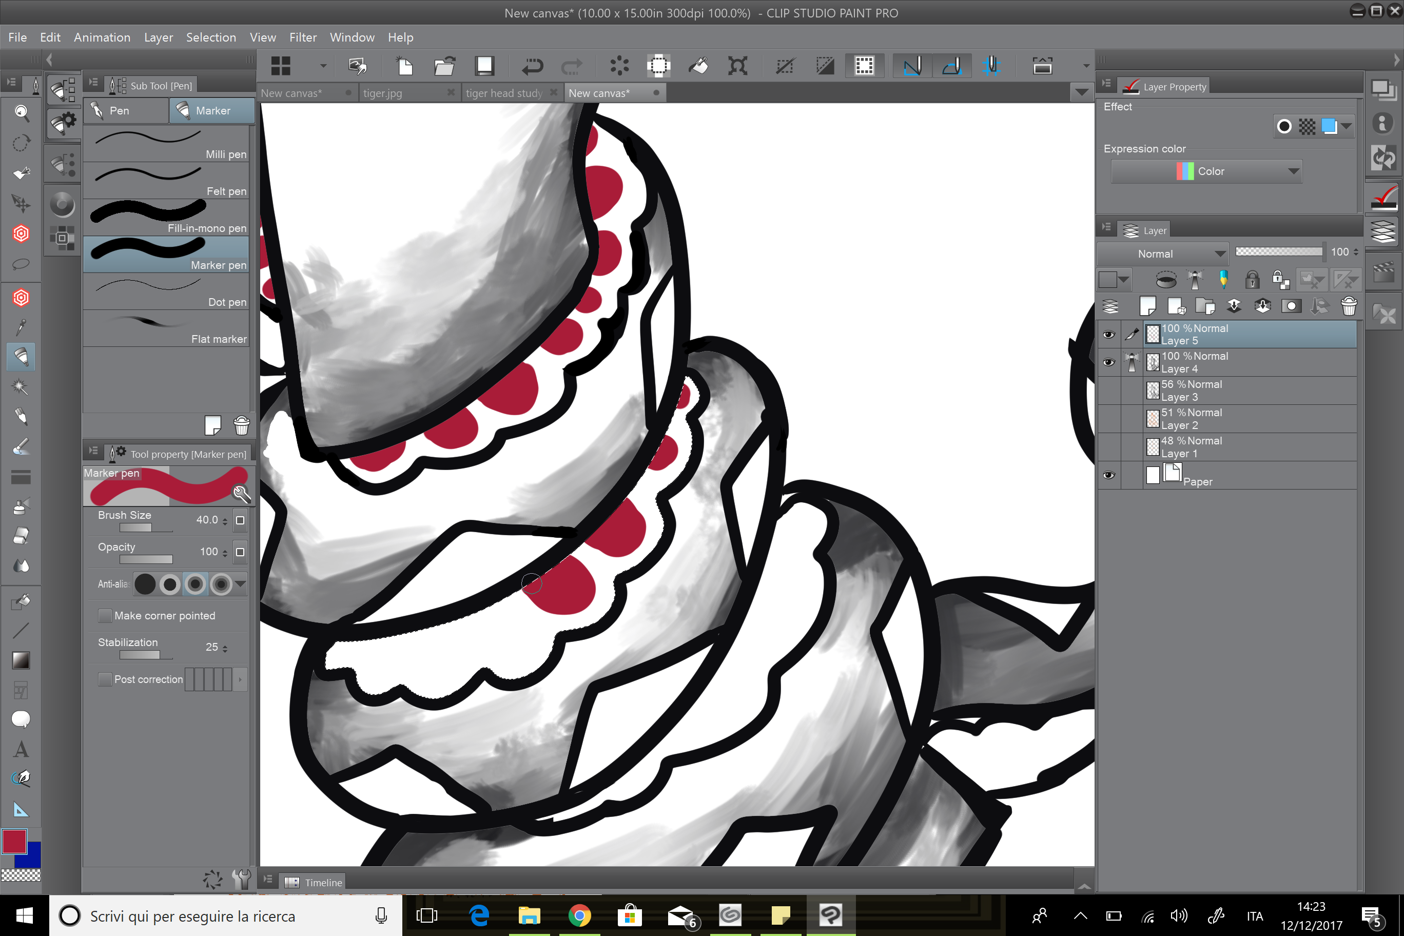Enable the Post correction checkbox
The width and height of the screenshot is (1404, 936).
105,679
